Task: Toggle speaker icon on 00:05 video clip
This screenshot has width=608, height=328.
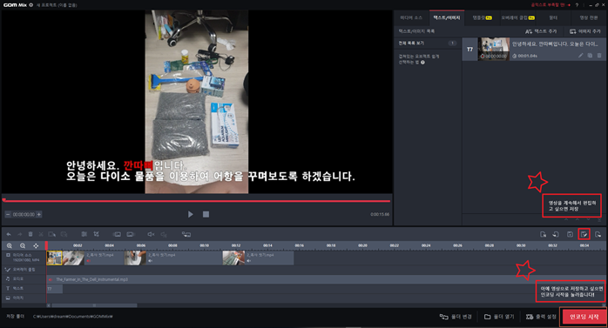Action: point(150,261)
